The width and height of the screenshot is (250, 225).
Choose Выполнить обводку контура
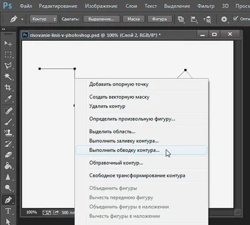tap(141, 150)
